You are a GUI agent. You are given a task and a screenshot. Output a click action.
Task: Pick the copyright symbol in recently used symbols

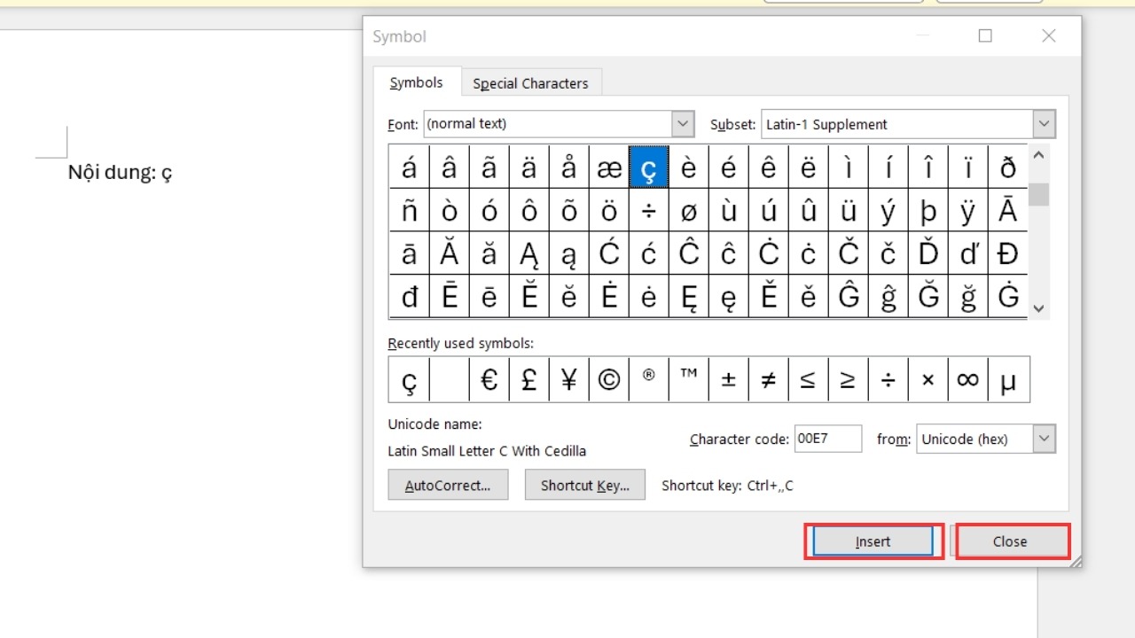coord(608,379)
